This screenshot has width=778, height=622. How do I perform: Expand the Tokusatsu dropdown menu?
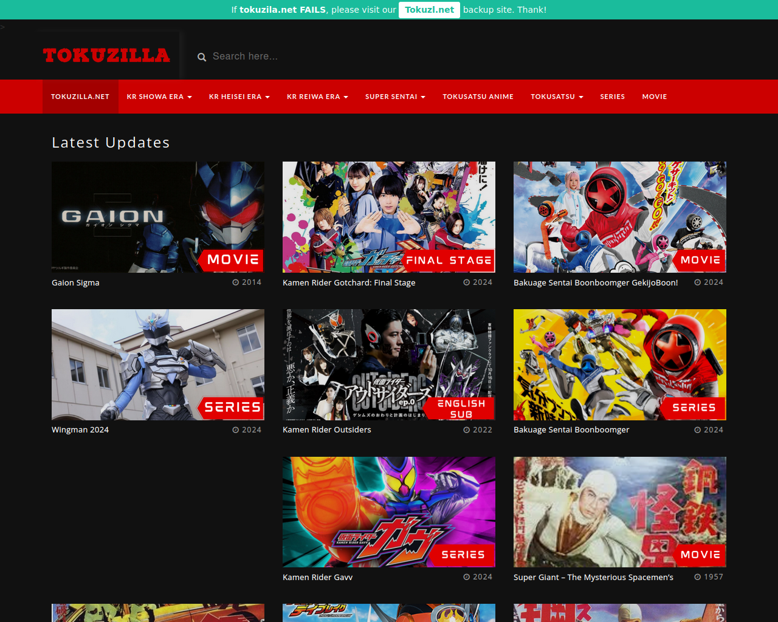coord(557,97)
